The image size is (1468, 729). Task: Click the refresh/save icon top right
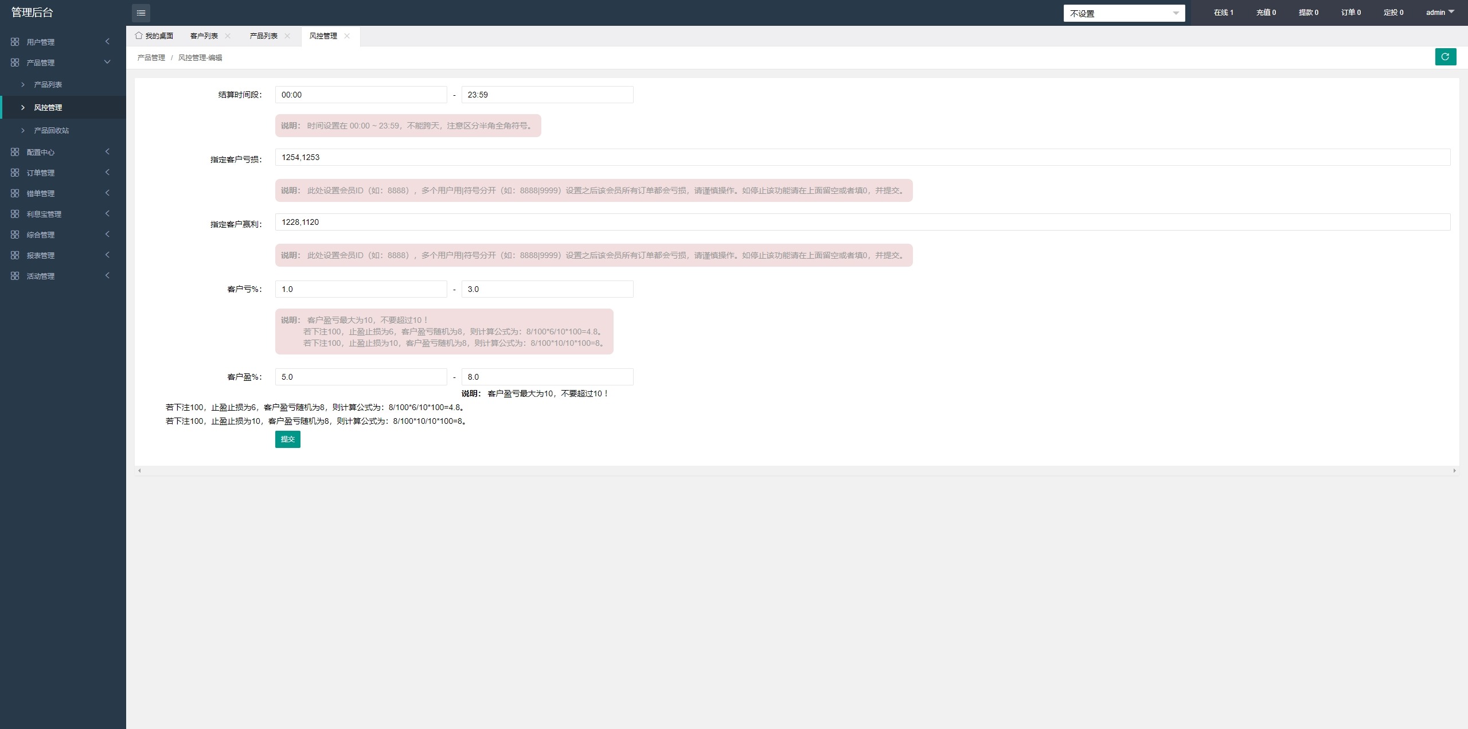[x=1446, y=57]
